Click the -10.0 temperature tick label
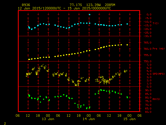This screenshot has height=125, width=166. tap(147, 22)
